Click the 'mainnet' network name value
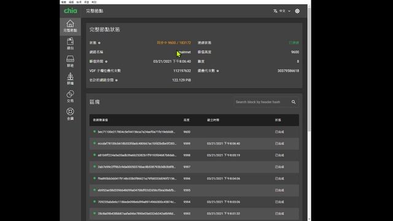The image size is (393, 221). (x=185, y=52)
